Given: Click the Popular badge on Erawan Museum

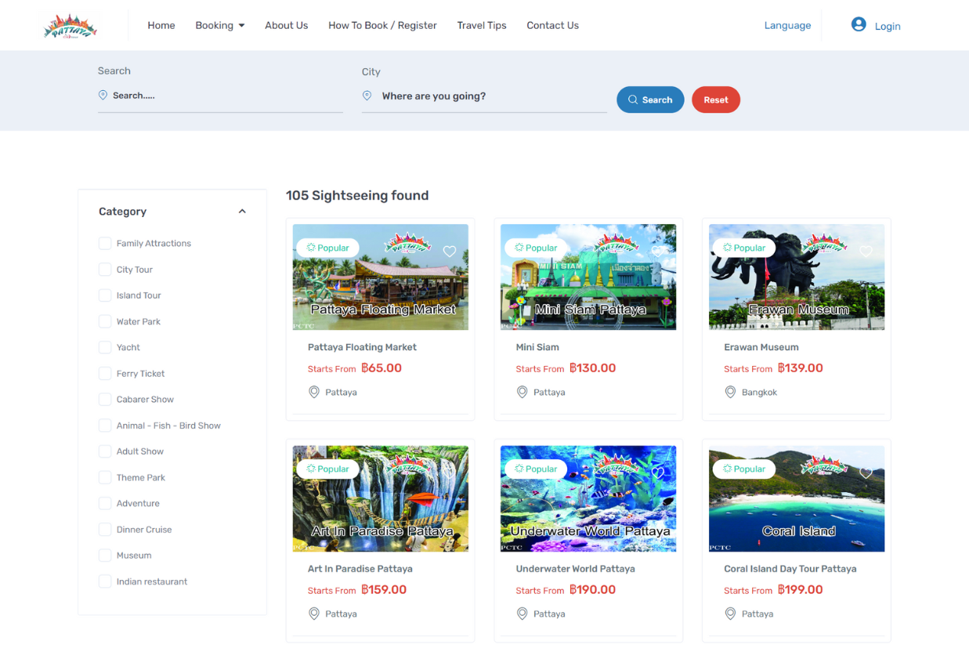Looking at the screenshot, I should (743, 247).
